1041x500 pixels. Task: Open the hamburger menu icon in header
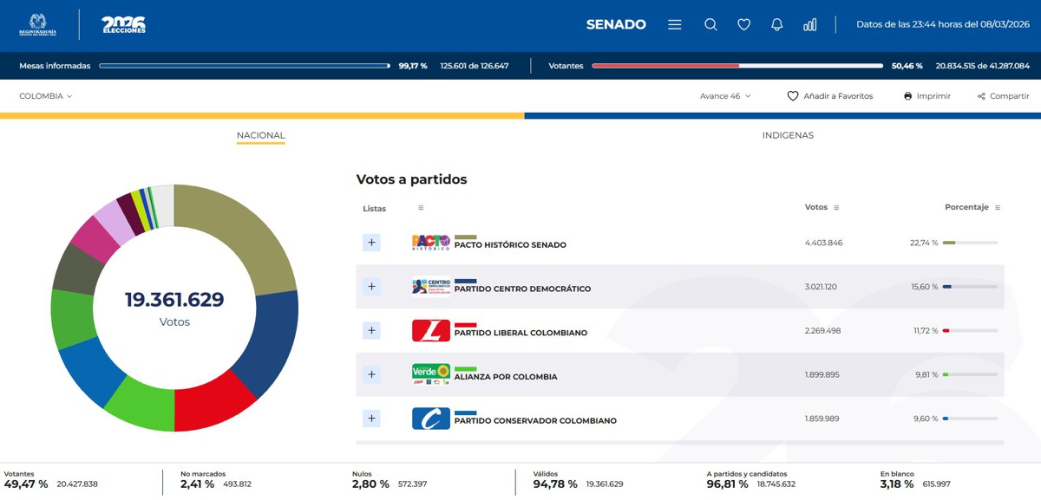pyautogui.click(x=674, y=25)
